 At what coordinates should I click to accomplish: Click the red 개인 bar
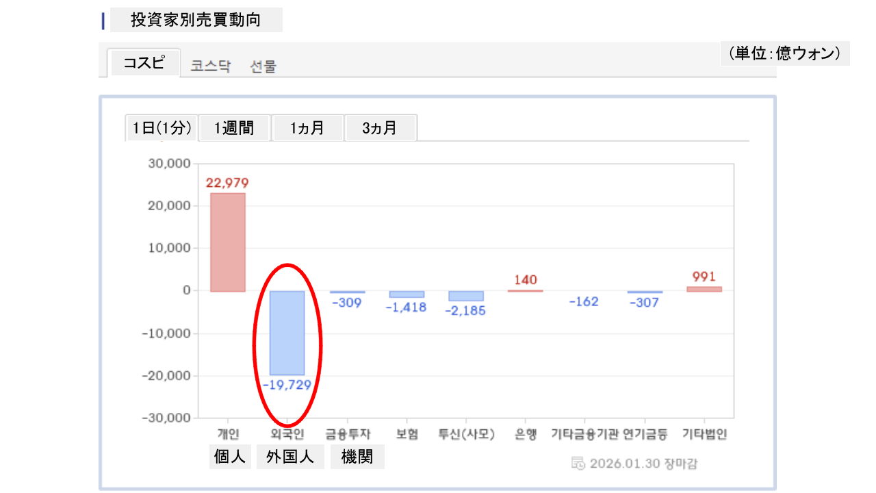pos(227,242)
